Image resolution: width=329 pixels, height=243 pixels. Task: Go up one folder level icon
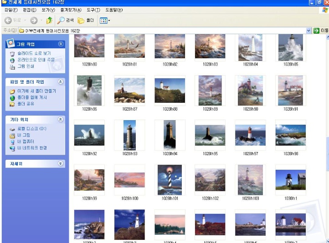click(49, 20)
